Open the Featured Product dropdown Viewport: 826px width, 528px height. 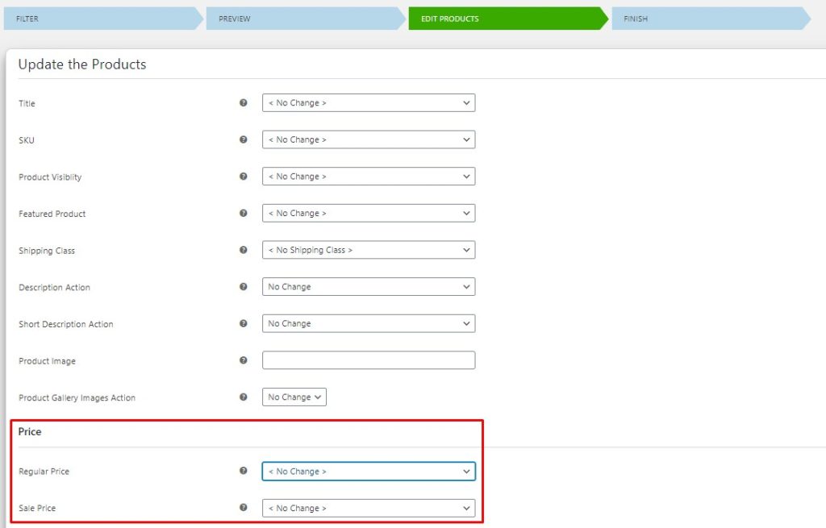[x=369, y=213]
